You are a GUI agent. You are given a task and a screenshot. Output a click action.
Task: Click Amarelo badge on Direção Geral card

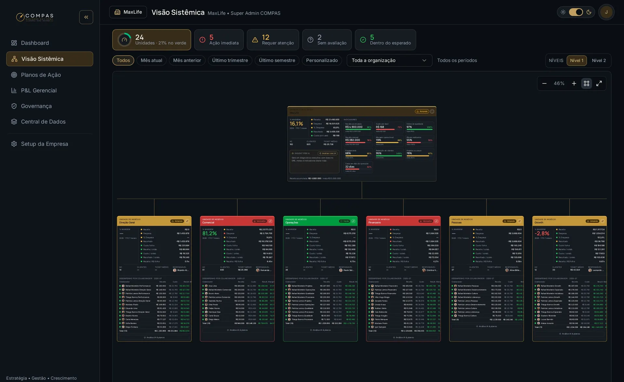(177, 221)
